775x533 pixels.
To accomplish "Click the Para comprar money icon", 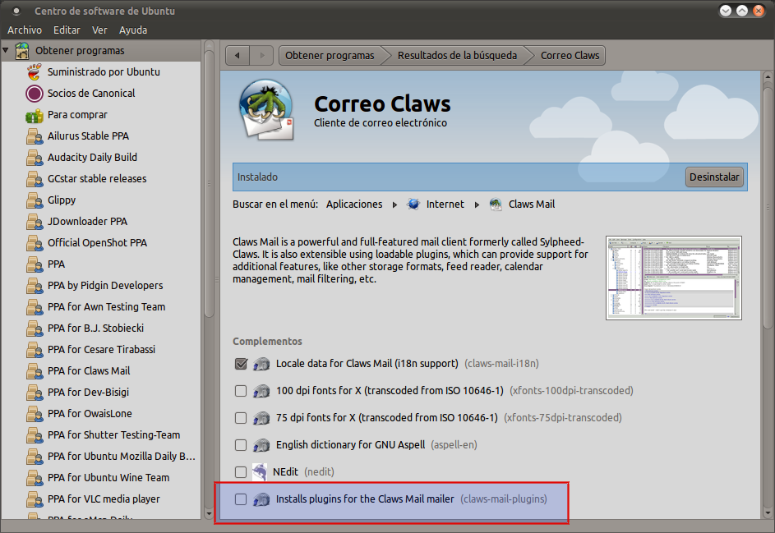I will [34, 115].
